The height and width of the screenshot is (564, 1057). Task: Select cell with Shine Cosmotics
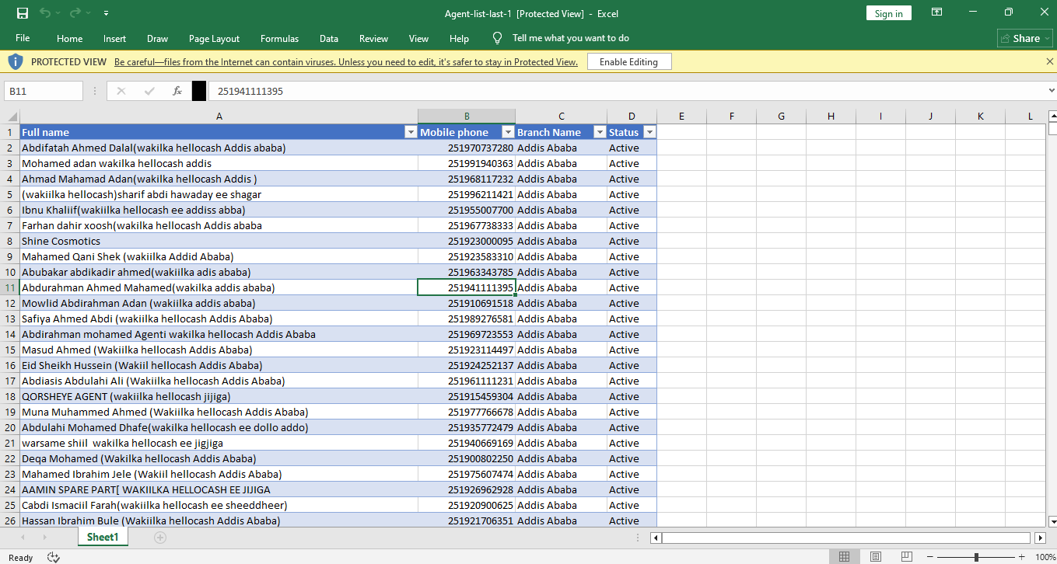click(219, 241)
